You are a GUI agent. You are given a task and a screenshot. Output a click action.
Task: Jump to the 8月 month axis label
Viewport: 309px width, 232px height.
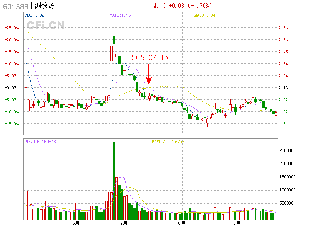click(x=182, y=223)
